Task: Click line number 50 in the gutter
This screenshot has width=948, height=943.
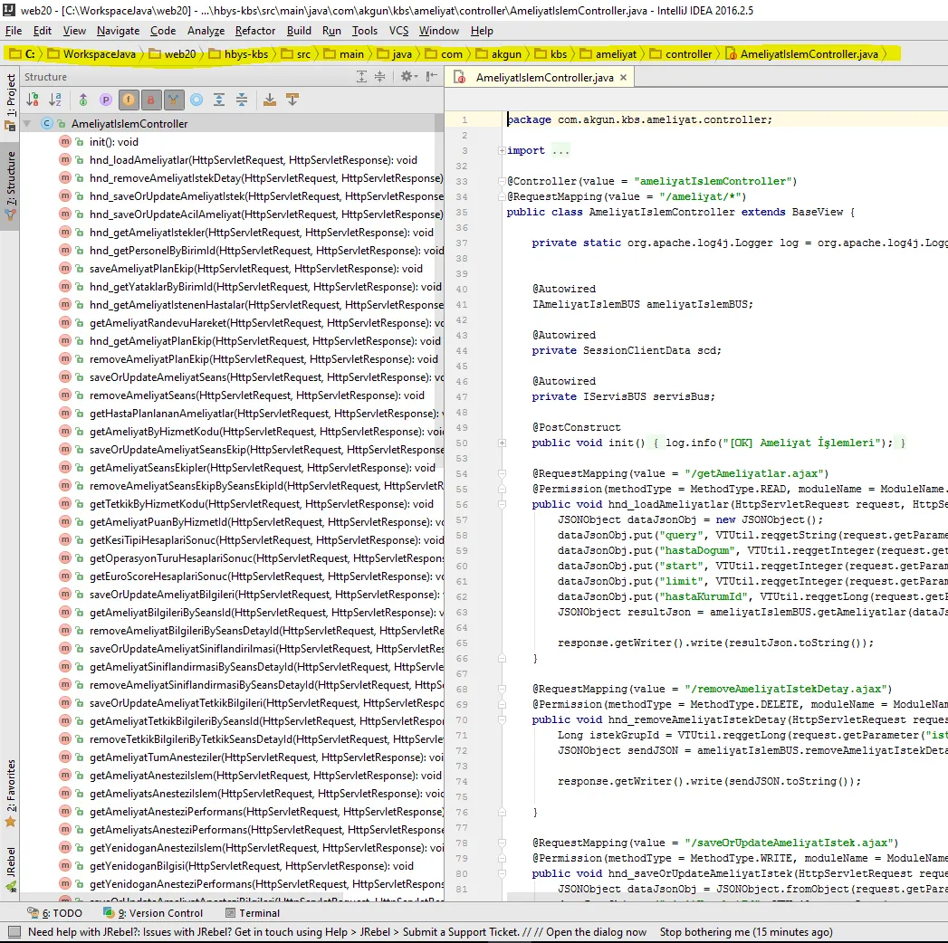Action: (462, 443)
